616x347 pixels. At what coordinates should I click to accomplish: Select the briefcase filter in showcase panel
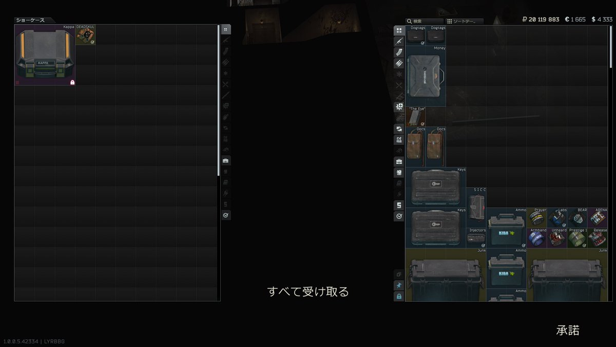coord(226,160)
